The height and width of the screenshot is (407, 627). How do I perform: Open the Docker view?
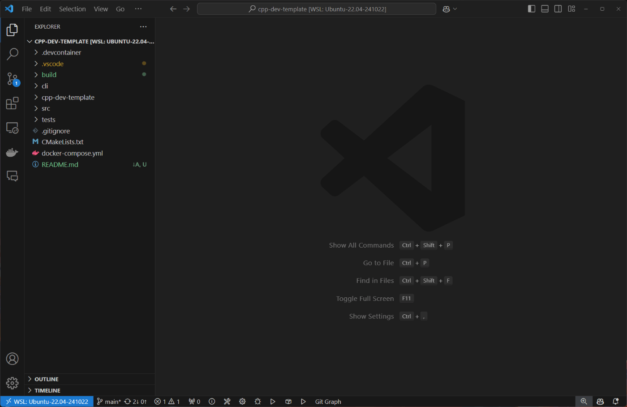tap(12, 152)
